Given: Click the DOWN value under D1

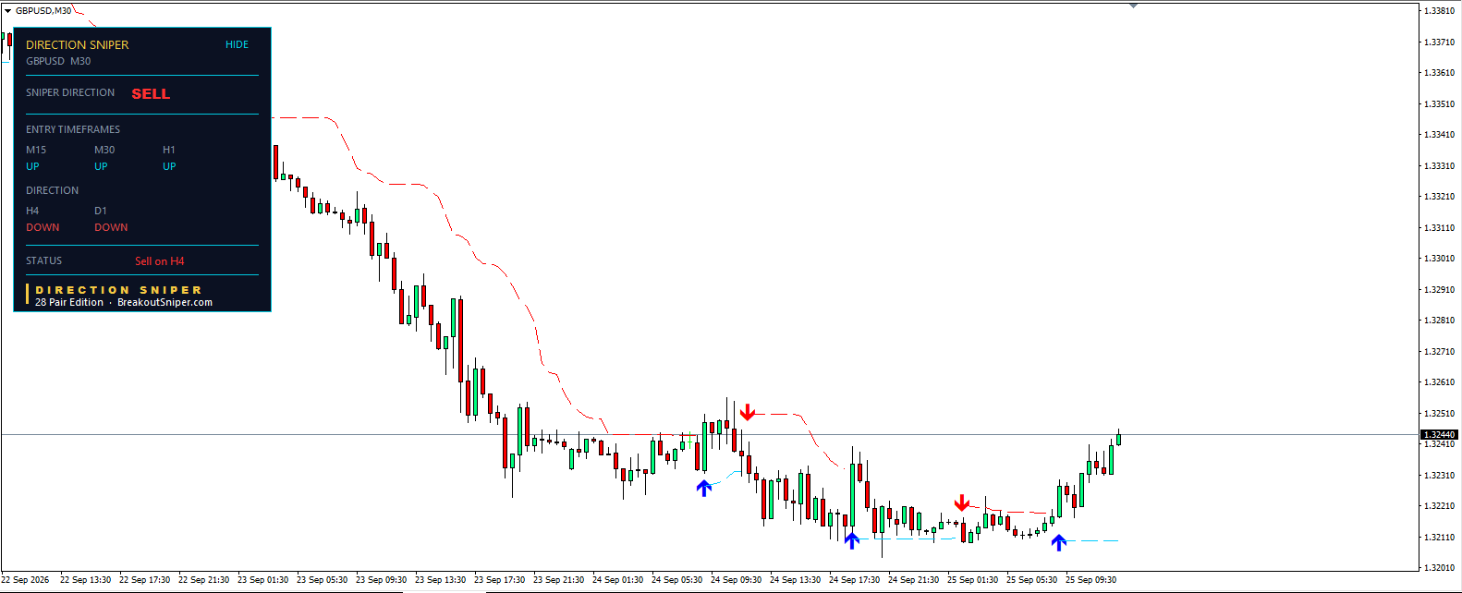Looking at the screenshot, I should pyautogui.click(x=111, y=227).
